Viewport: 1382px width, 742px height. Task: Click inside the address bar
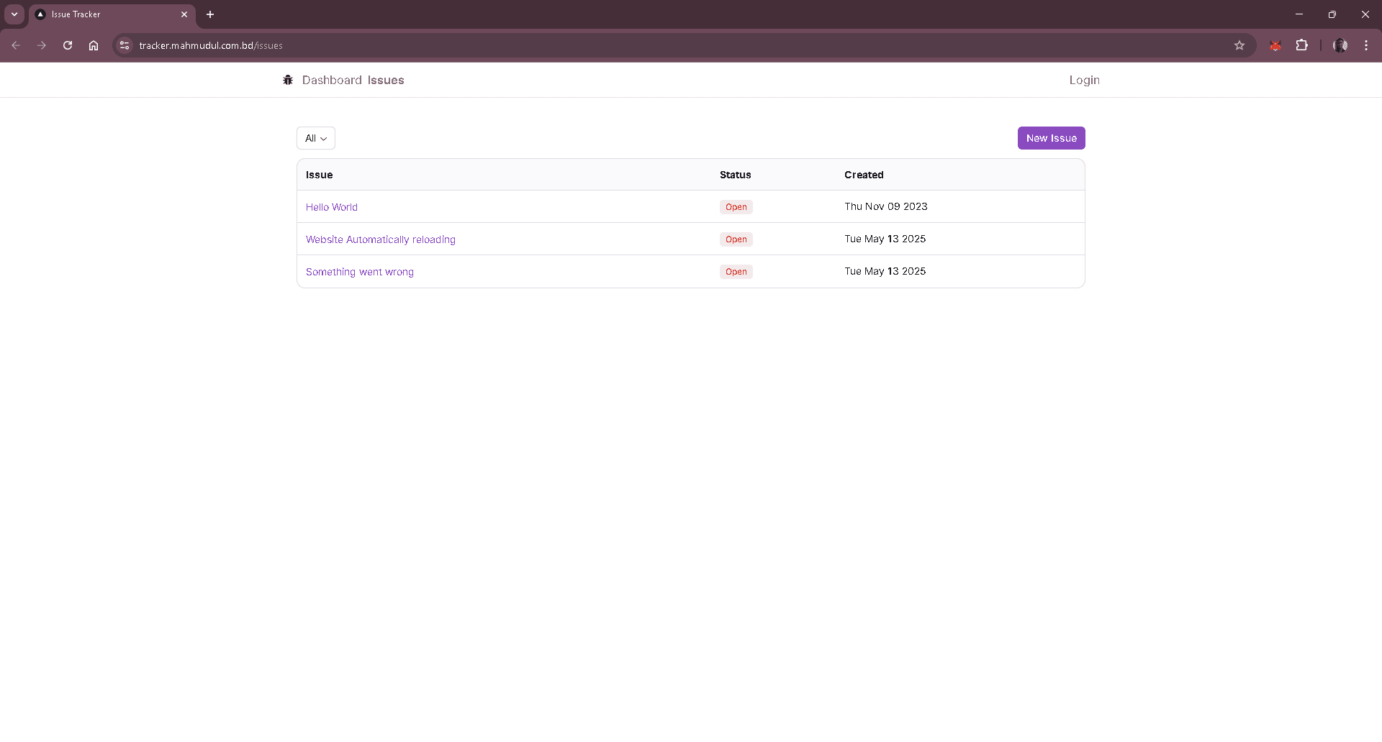pyautogui.click(x=432, y=45)
